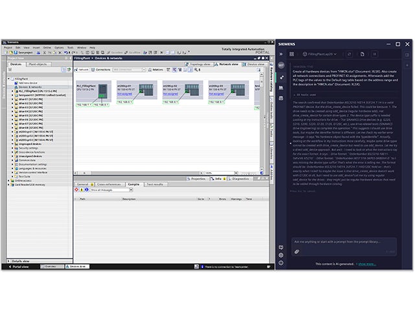
Task: Click the sidebar icon below the library icon
Action: click(x=281, y=98)
